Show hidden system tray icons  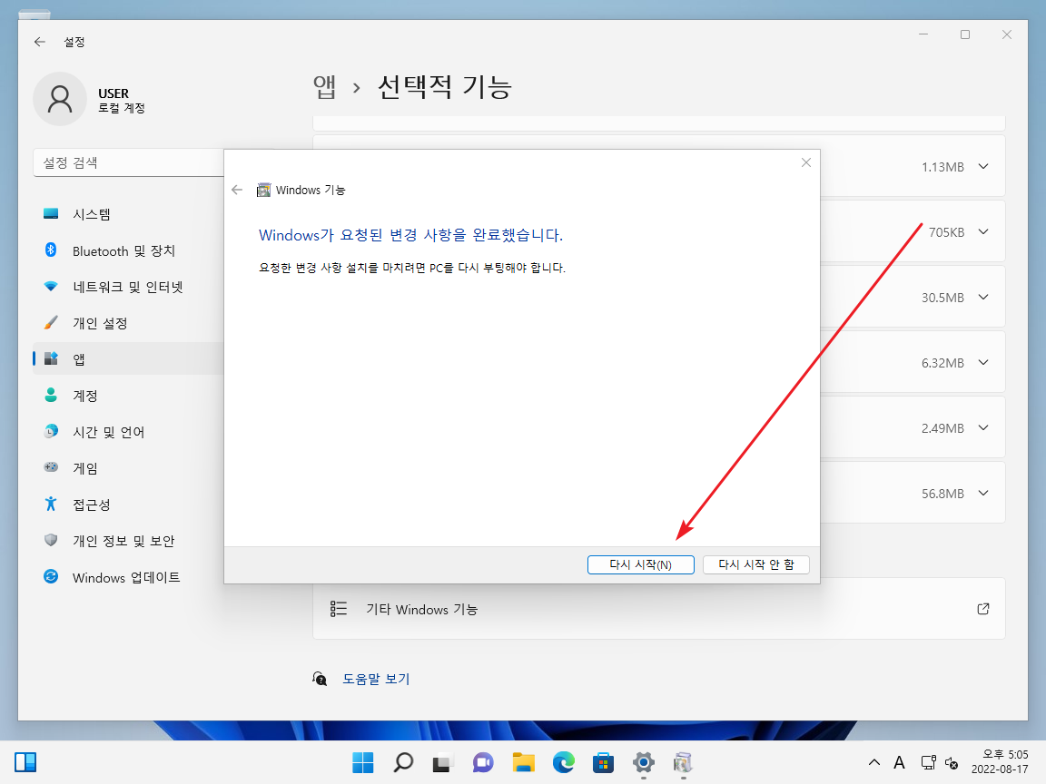[x=873, y=762]
